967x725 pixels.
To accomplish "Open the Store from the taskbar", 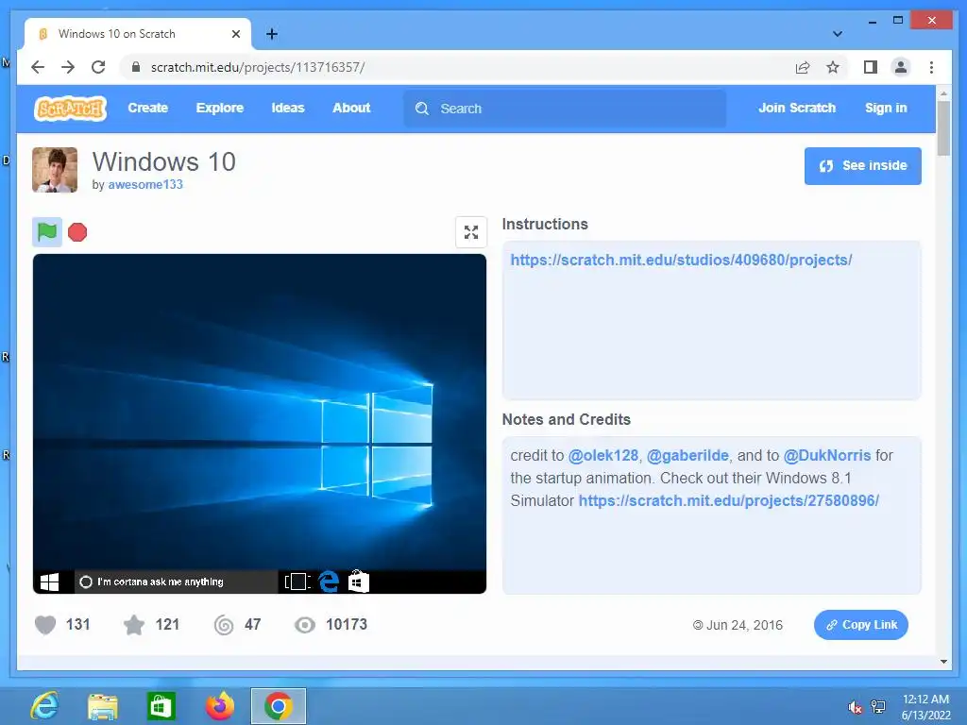I will pos(161,706).
